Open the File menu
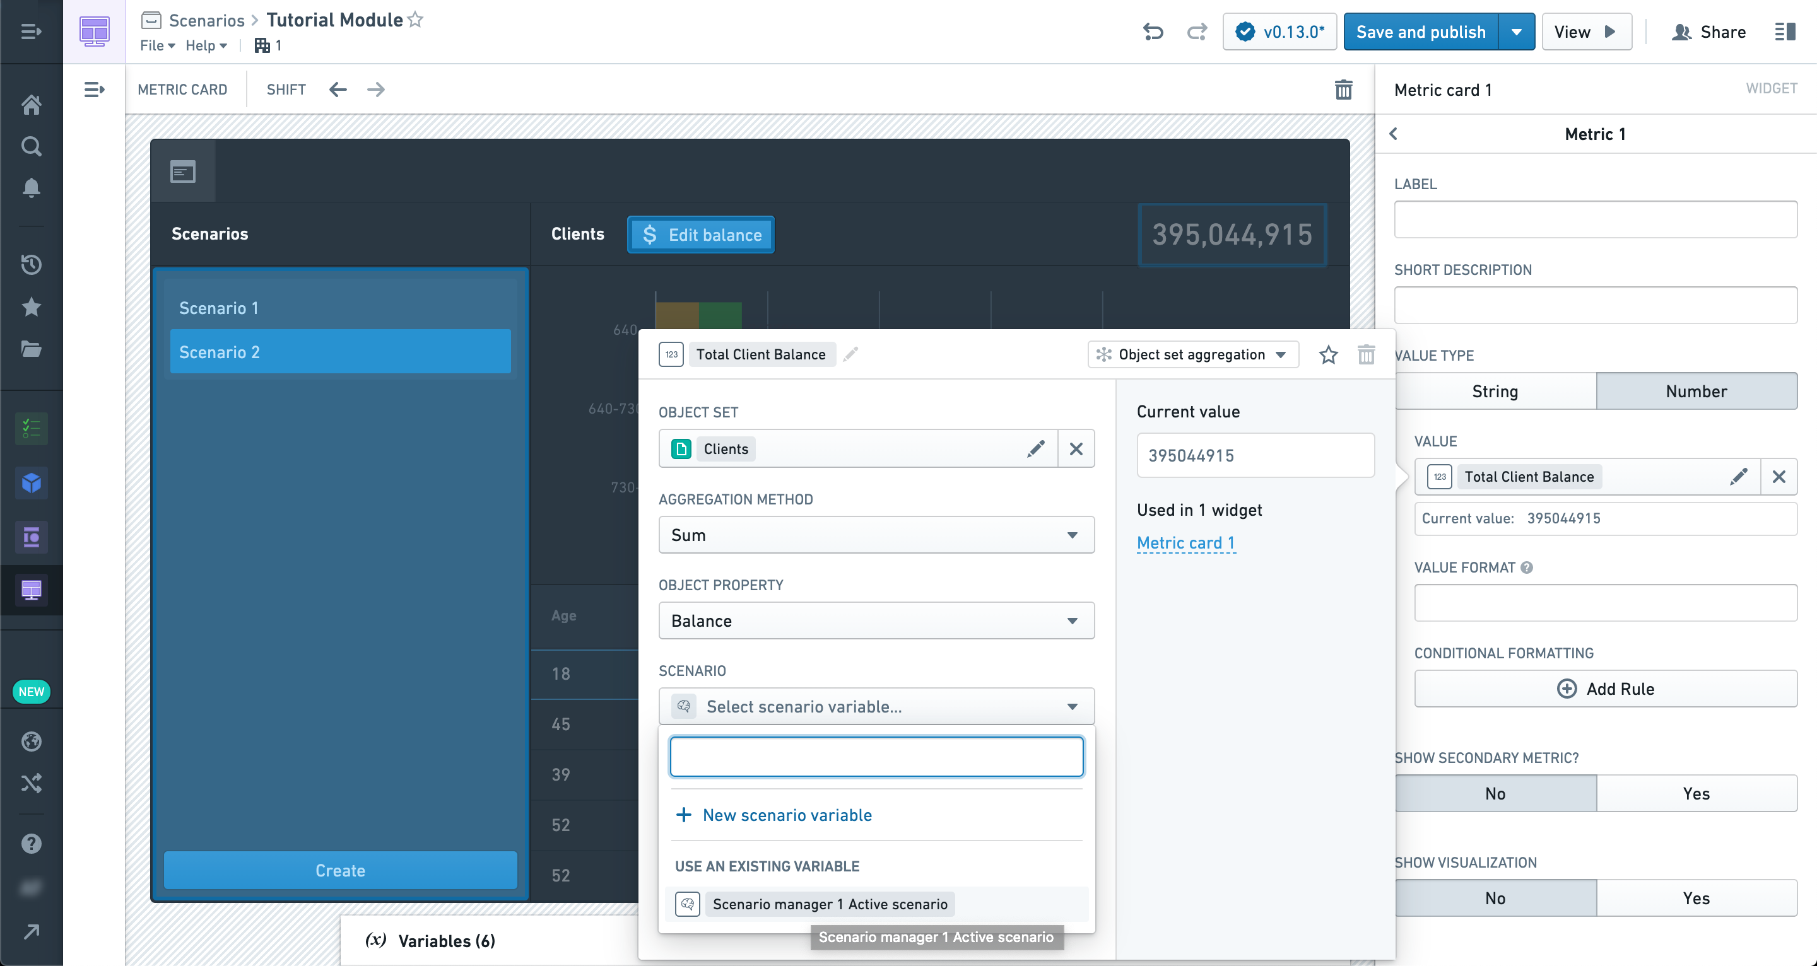The image size is (1817, 966). coord(157,46)
